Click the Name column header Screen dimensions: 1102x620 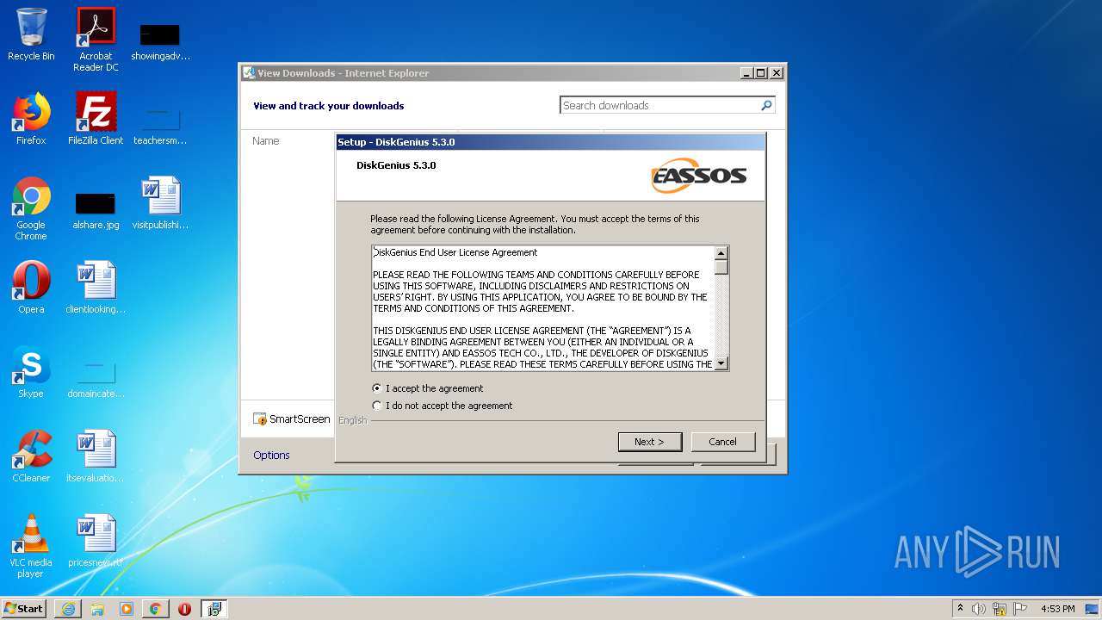[x=266, y=140]
